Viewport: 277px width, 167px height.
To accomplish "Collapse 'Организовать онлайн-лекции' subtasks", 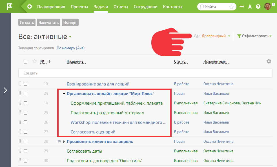I will click(x=64, y=94).
